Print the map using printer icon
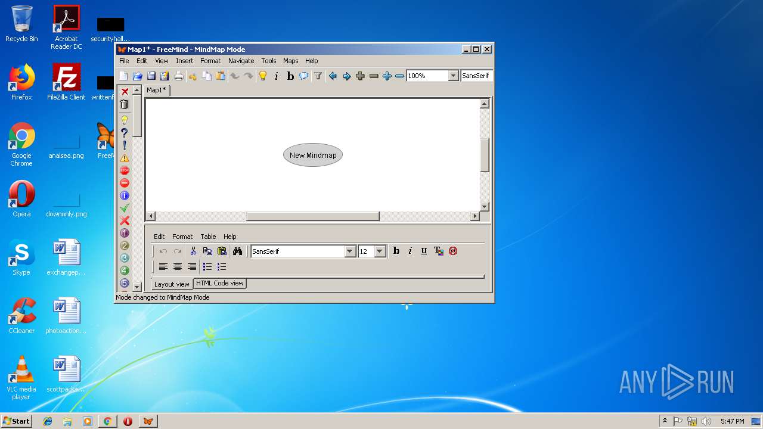The image size is (763, 429). pos(178,76)
